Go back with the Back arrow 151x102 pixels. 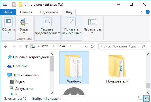(x=6, y=46)
